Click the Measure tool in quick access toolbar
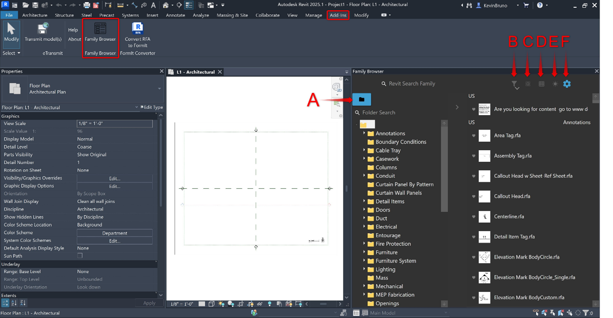Viewport: 613px width, 318px height. click(120, 5)
